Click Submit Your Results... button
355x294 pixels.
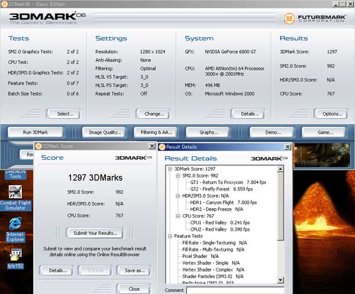click(x=95, y=233)
